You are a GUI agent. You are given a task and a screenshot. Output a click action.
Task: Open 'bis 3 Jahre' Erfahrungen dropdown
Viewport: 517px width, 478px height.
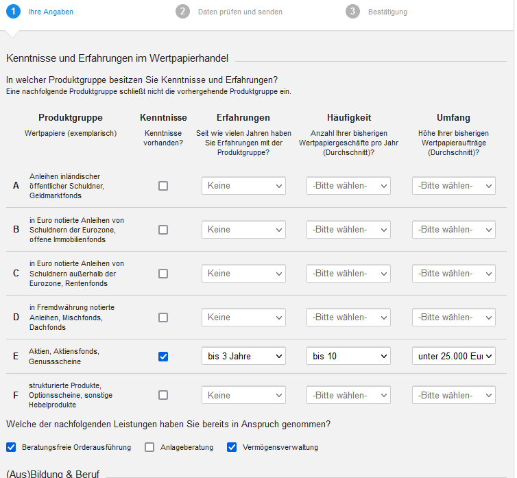[243, 357]
